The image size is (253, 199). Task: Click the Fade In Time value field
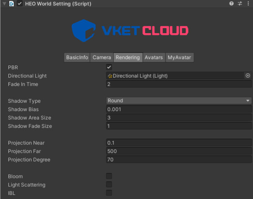(179, 84)
